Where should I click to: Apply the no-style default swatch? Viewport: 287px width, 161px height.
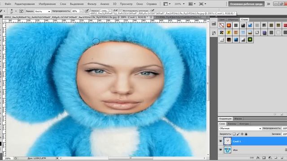pos(222,25)
